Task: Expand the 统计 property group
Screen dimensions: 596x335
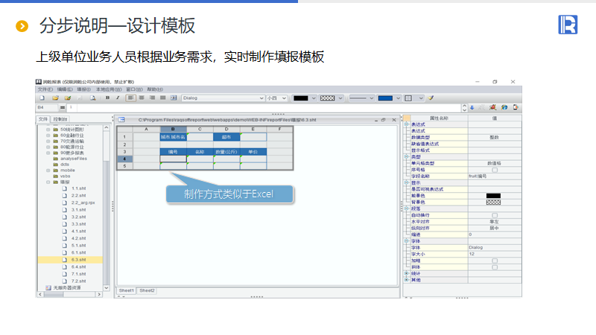Action: point(406,273)
